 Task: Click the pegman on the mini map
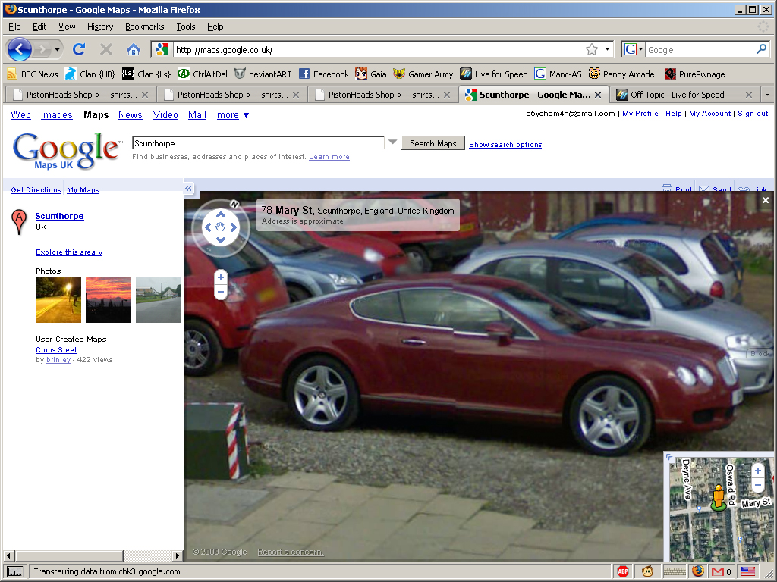point(718,497)
